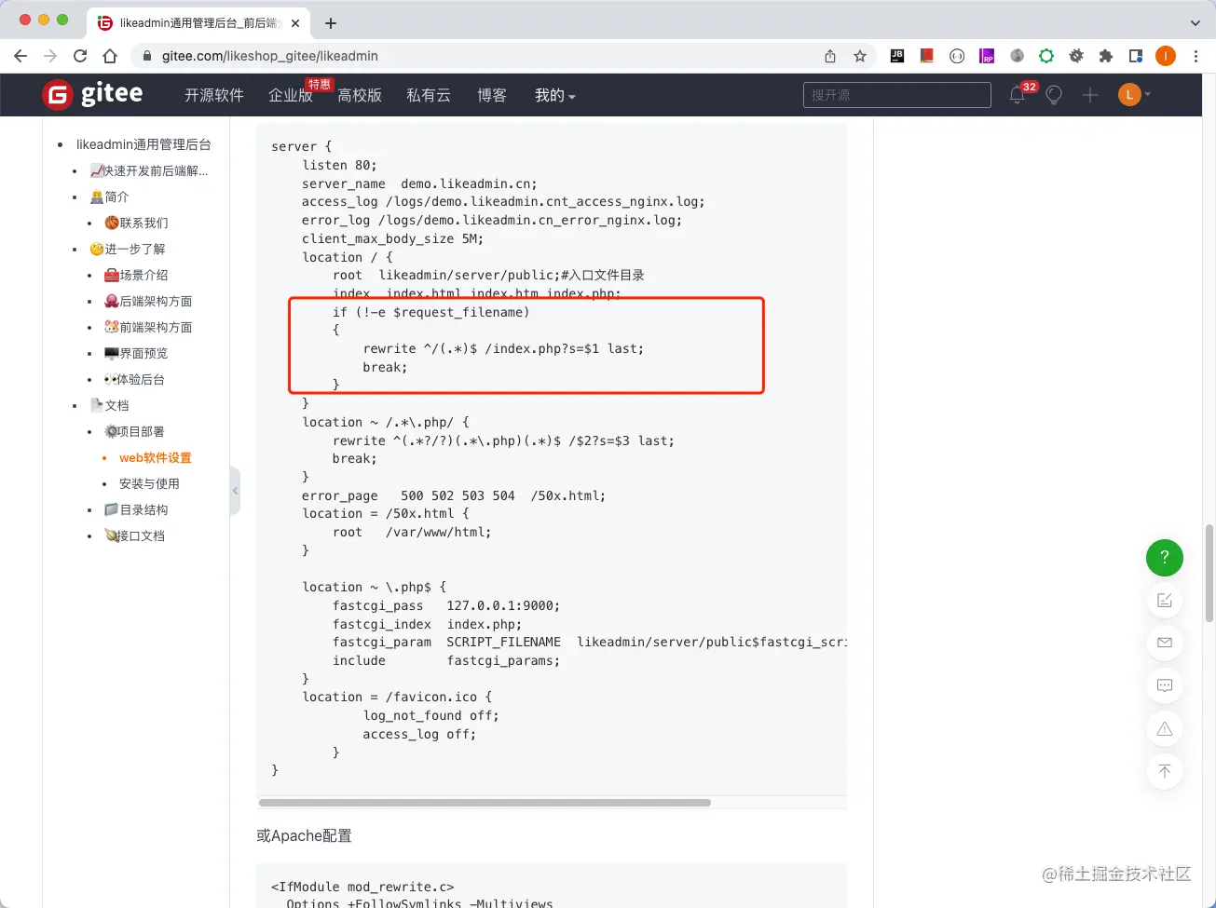Open 快速开发前后端解 sidebar item
This screenshot has width=1216, height=908.
[x=149, y=170]
